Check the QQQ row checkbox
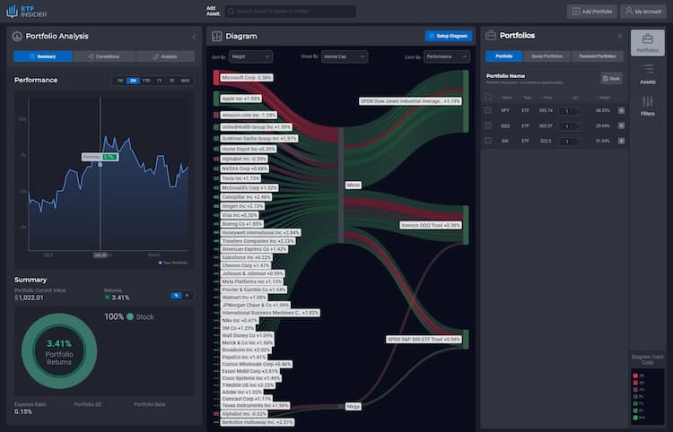673x432 pixels. pyautogui.click(x=489, y=125)
